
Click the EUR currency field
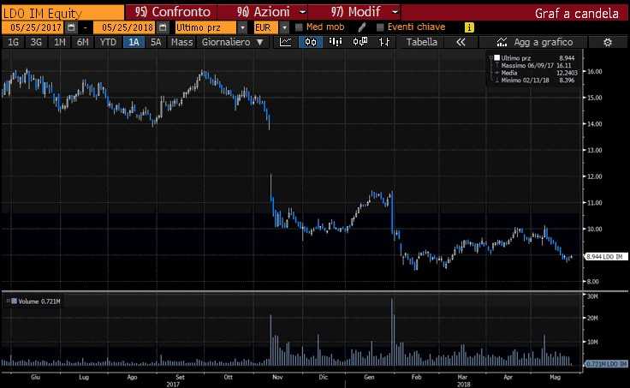(x=265, y=27)
